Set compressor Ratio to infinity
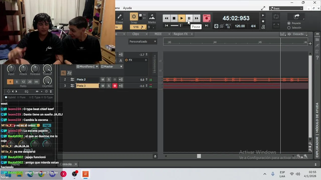This screenshot has height=180, width=321. click(36, 82)
